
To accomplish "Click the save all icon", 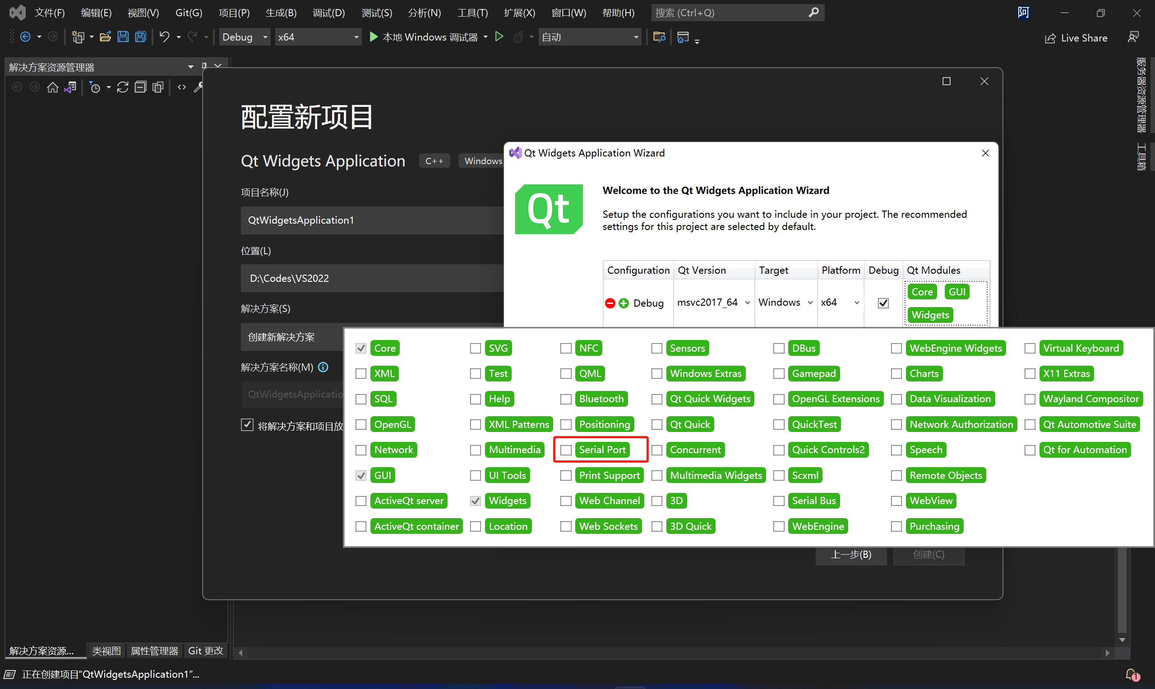I will [140, 37].
